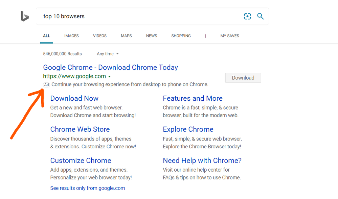The height and width of the screenshot is (199, 338).
Task: Select the ALL results tab
Action: (x=46, y=36)
